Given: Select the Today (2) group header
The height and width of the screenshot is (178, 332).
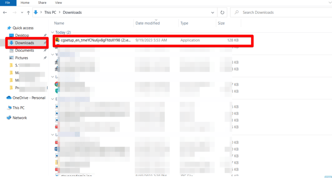Looking at the screenshot, I should point(63,32).
